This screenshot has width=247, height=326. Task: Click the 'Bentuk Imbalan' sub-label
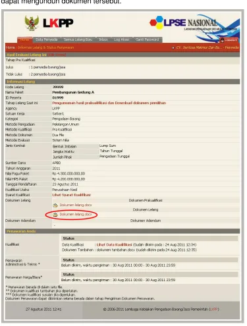click(65, 146)
